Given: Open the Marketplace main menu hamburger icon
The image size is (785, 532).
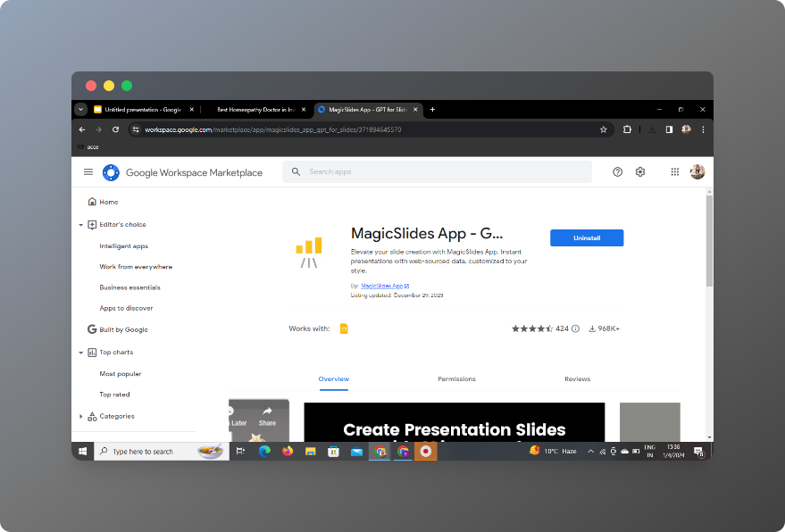Looking at the screenshot, I should pos(88,172).
